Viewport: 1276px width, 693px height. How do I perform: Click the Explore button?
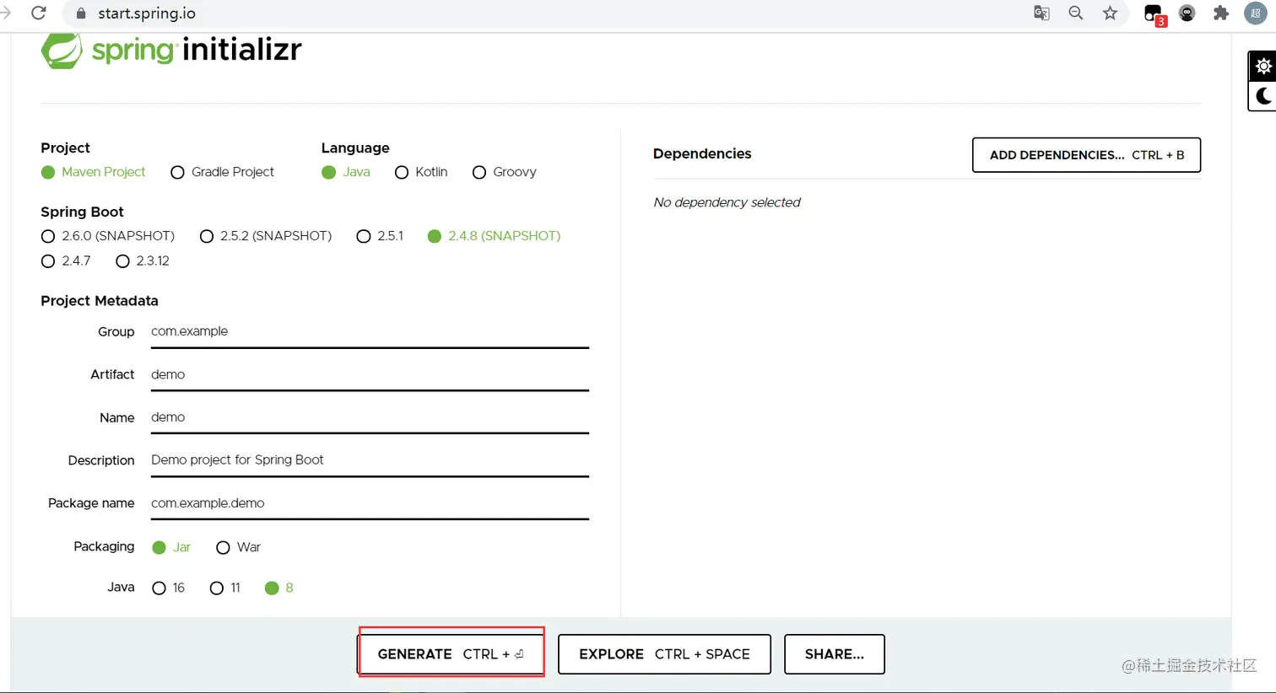coord(664,654)
